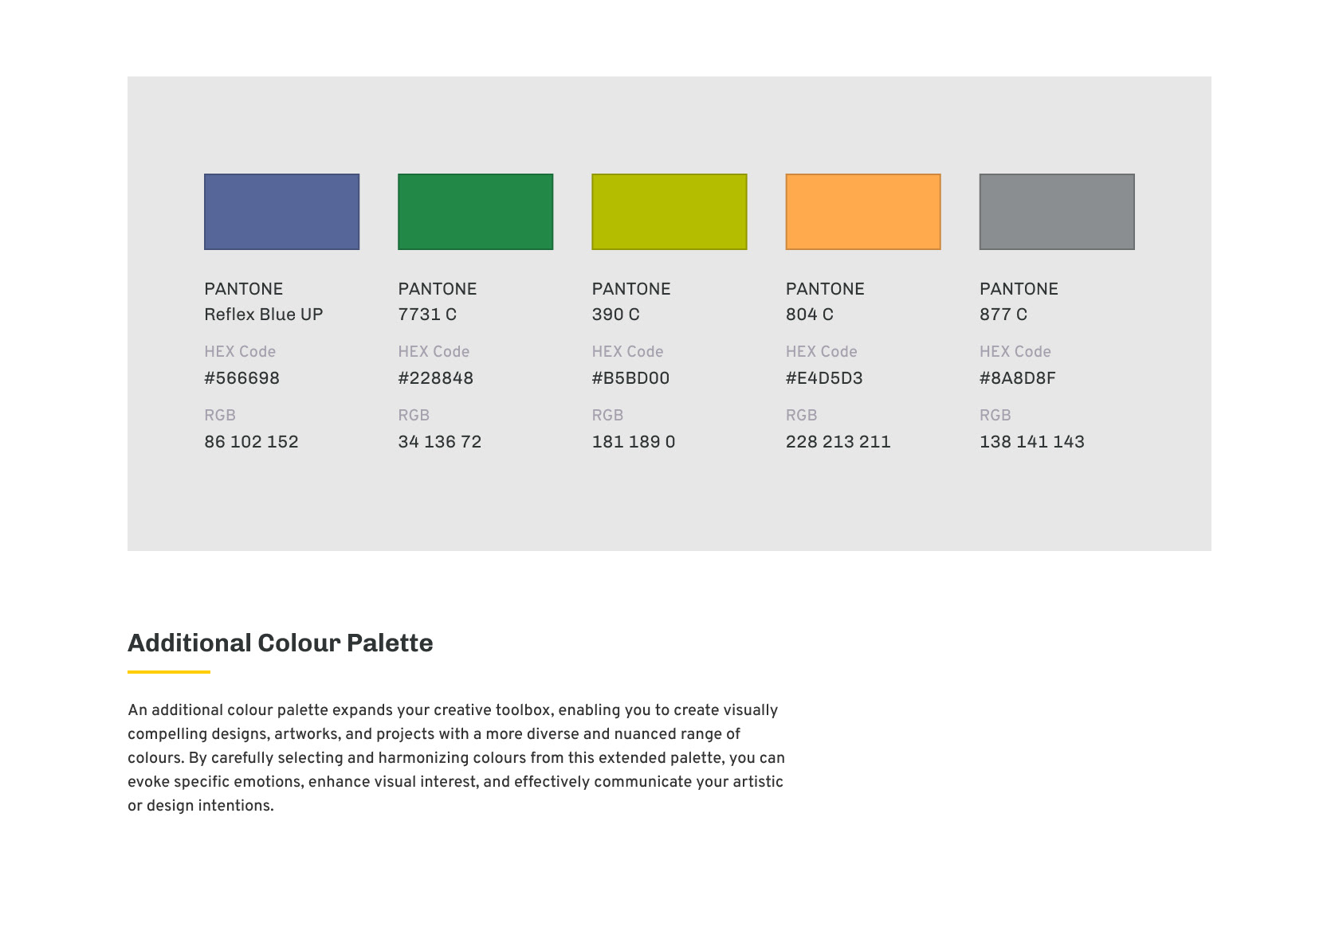Click the RGB value 138 141 143
The width and height of the screenshot is (1339, 946).
pos(1031,442)
